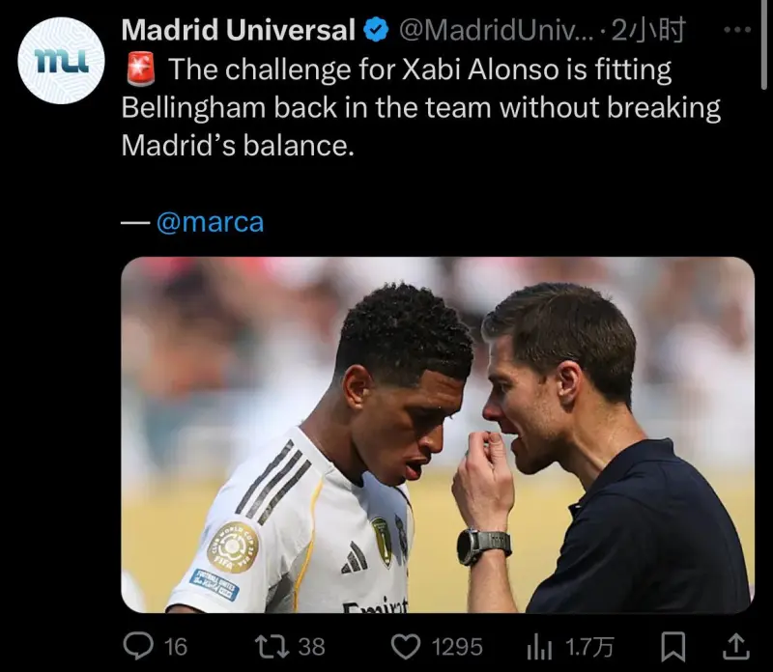Viewport: 773px width, 672px height.
Task: Click the vertical scrollbar at right edge
Action: tap(765, 44)
